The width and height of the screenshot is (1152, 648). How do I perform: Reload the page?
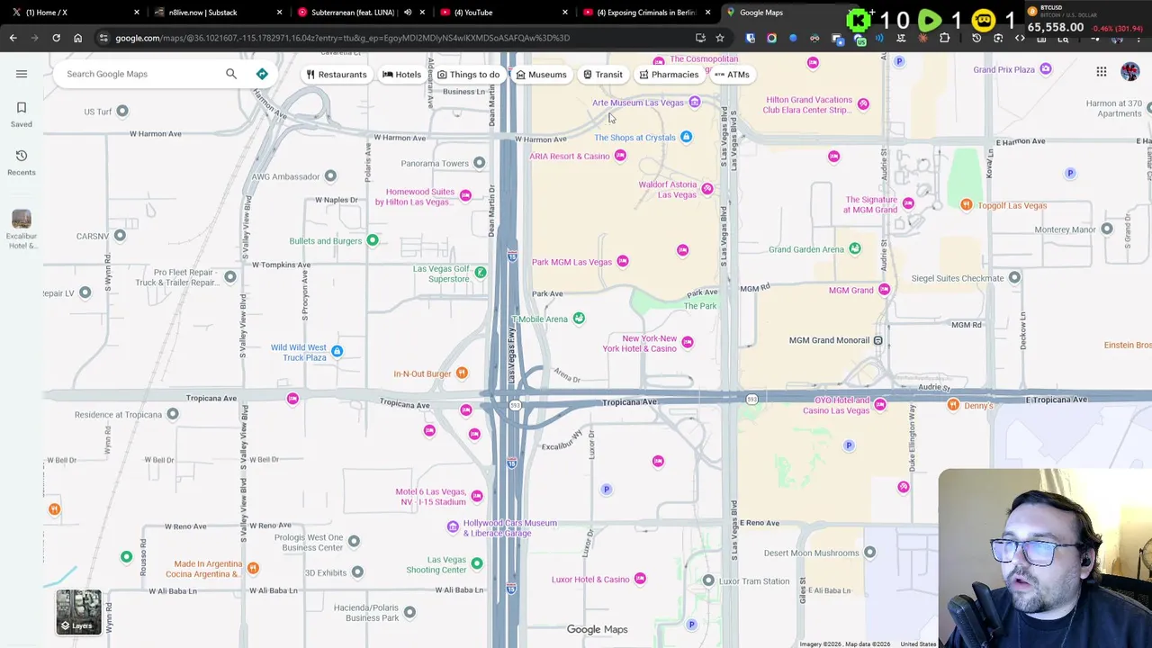pyautogui.click(x=56, y=38)
